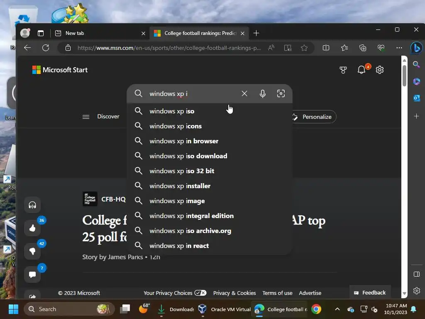Open Privacy & Cookies link
This screenshot has width=425, height=319.
[234, 293]
